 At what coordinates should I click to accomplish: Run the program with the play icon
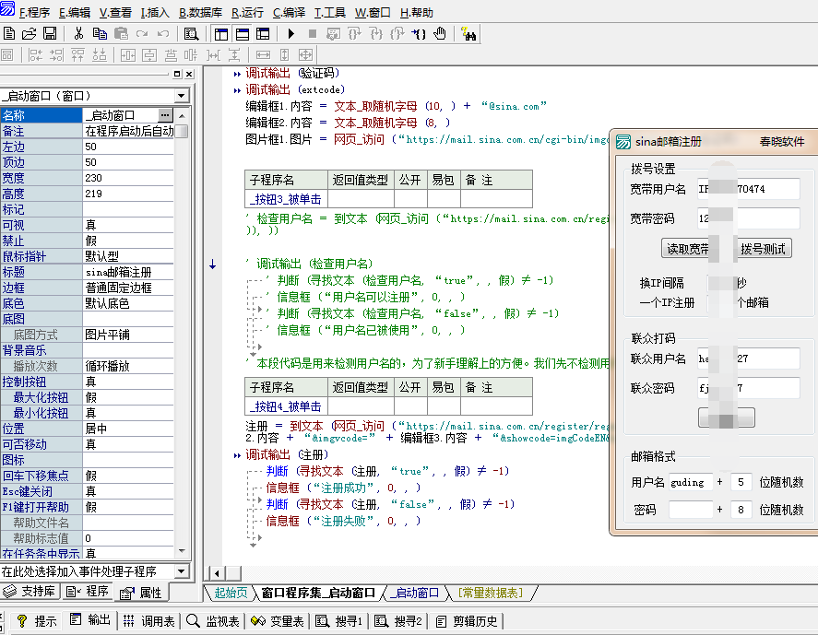point(290,34)
